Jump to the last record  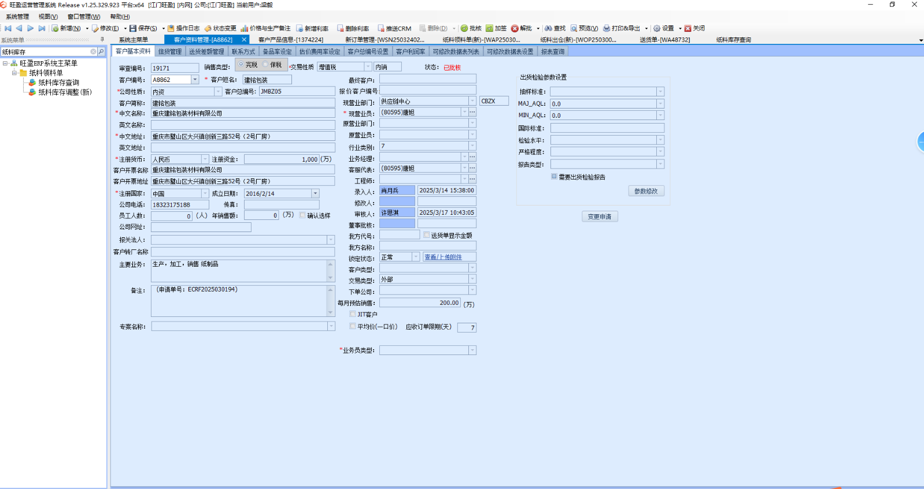pyautogui.click(x=42, y=28)
